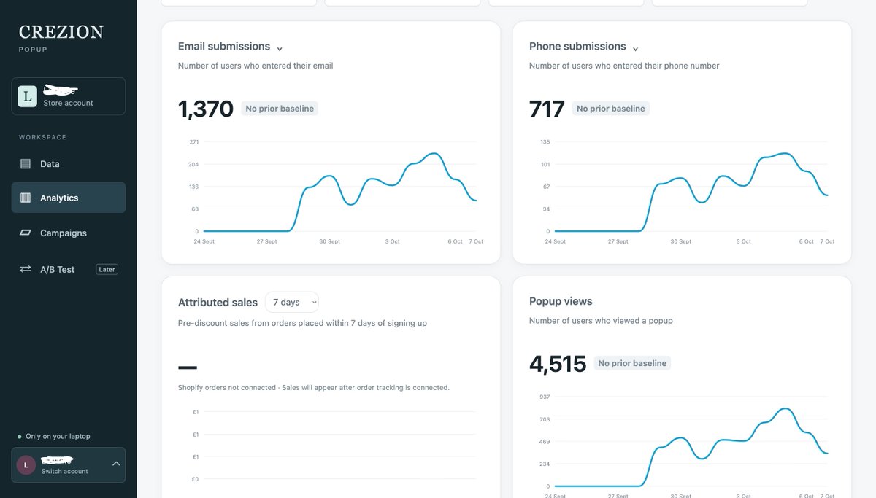The image size is (876, 498).
Task: Click the Later badge beside A/B Test
Action: (x=107, y=269)
